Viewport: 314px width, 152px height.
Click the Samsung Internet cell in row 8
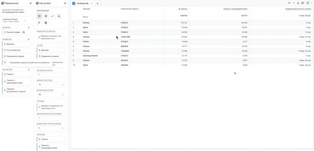tap(90, 56)
